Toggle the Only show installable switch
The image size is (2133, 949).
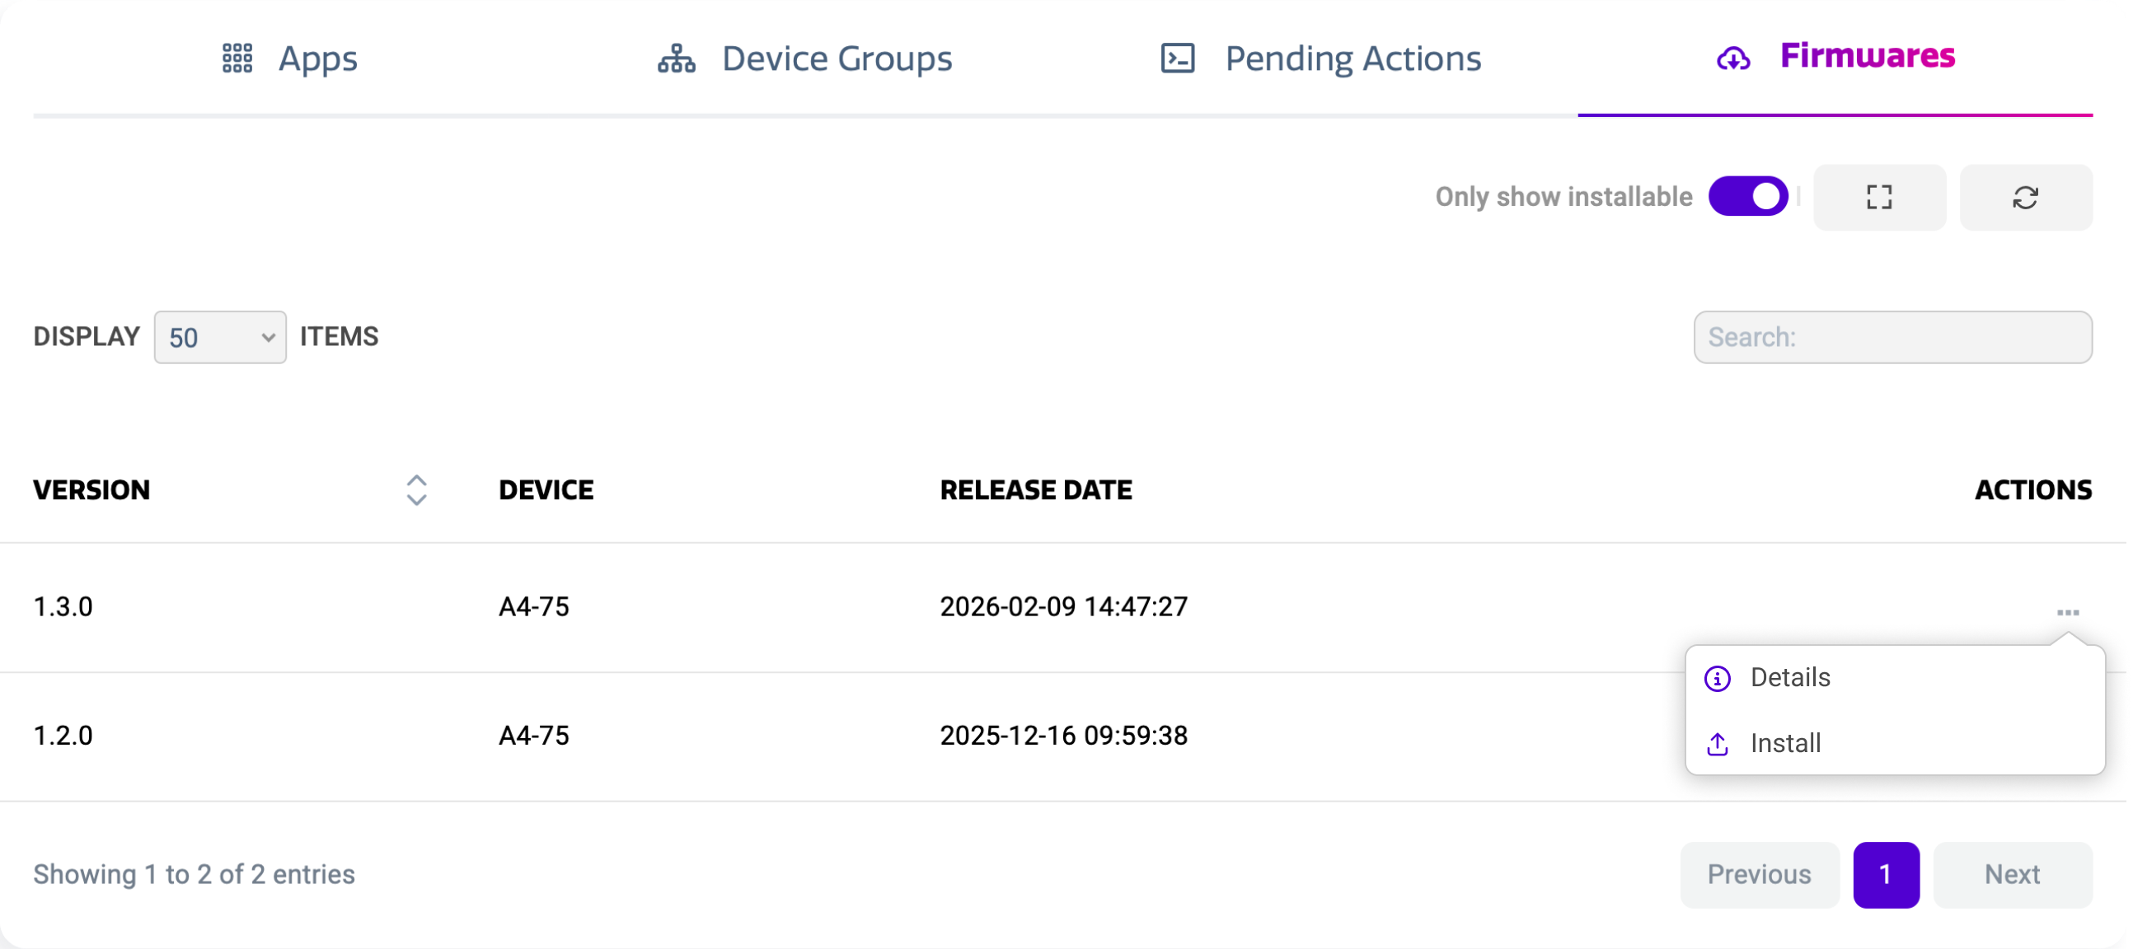tap(1748, 196)
